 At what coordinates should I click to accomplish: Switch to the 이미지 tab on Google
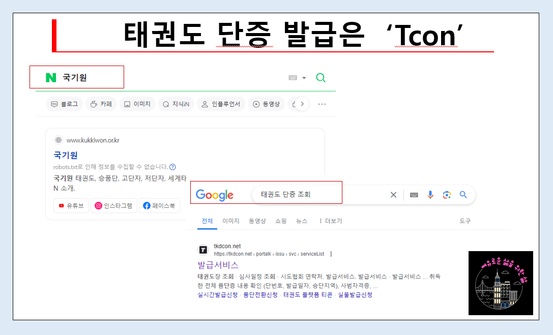230,221
